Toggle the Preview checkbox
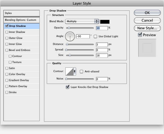 point(140,35)
